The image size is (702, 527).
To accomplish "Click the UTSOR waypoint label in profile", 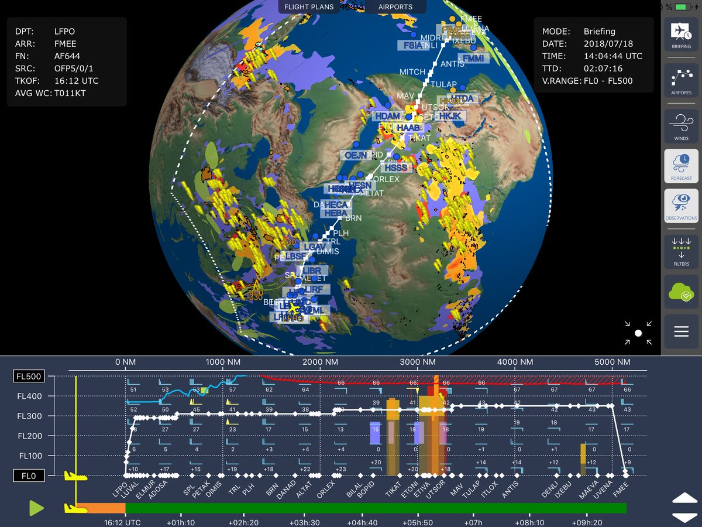I will 436,490.
